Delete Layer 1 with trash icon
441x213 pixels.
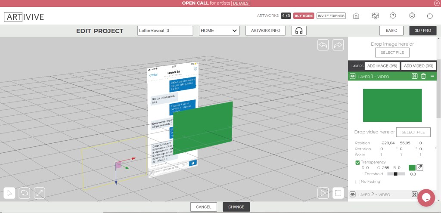(423, 76)
